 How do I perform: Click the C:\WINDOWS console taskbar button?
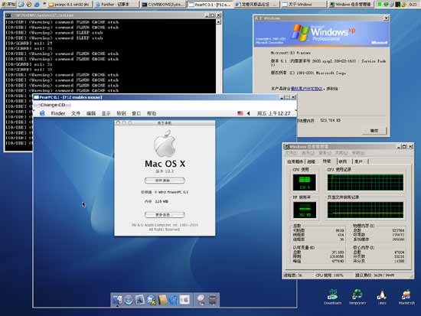click(163, 5)
